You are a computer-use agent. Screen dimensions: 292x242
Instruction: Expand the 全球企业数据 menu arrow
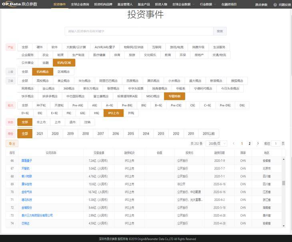click(x=194, y=4)
